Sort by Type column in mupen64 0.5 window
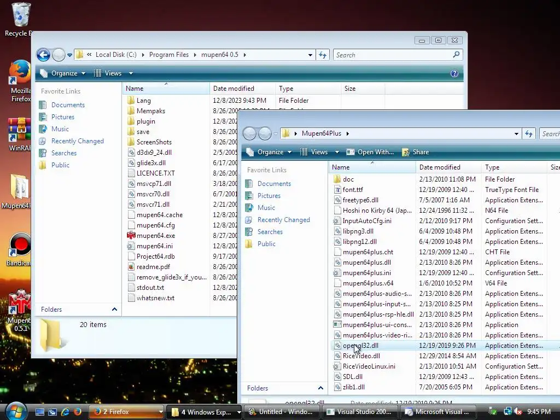 point(308,89)
